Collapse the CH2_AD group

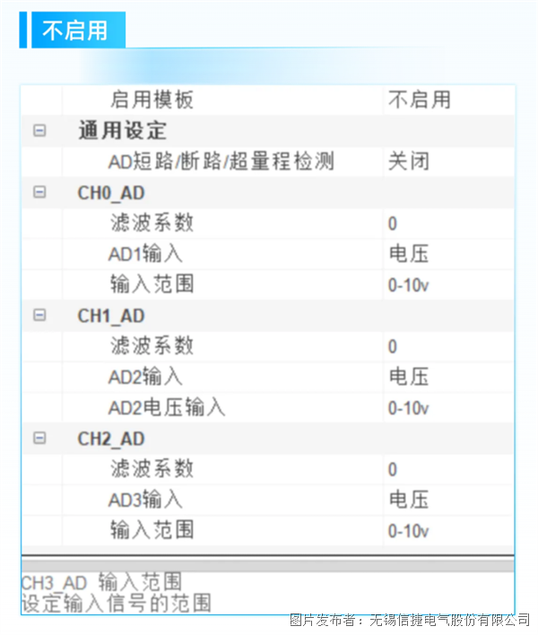(x=39, y=438)
